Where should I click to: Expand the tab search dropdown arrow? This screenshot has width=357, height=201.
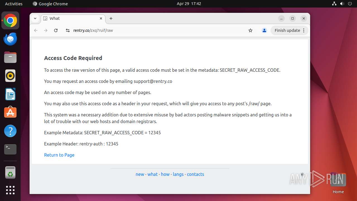(35, 18)
